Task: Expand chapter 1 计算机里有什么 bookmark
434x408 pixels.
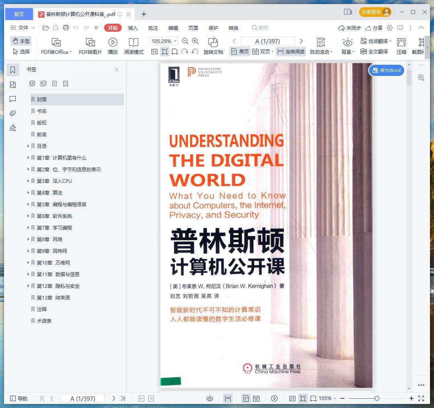Action: pos(28,158)
